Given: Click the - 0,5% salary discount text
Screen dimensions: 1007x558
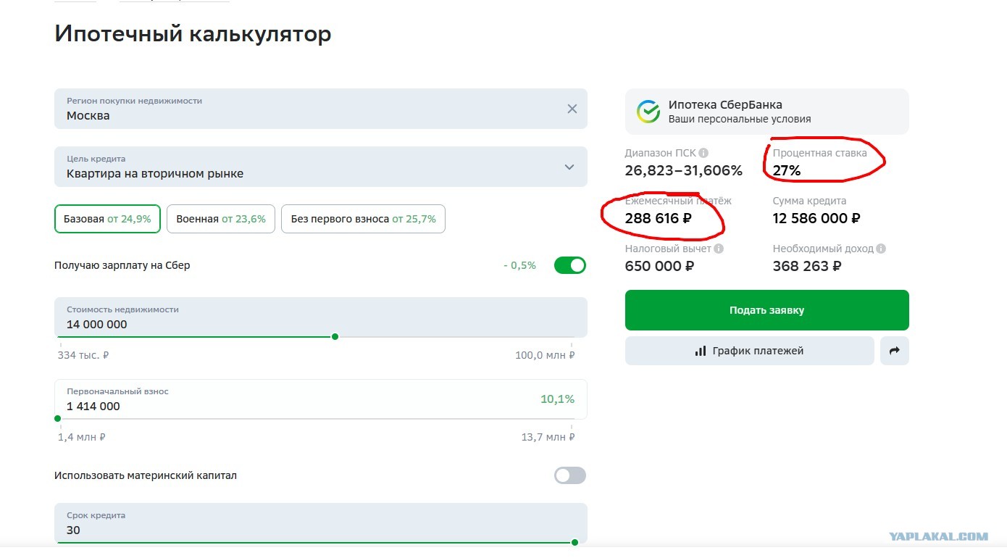Looking at the screenshot, I should click(x=520, y=265).
